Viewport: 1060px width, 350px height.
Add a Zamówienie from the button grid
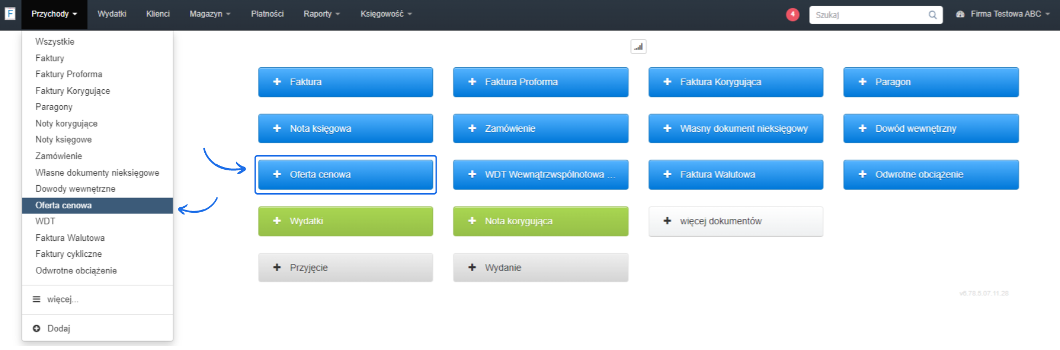540,128
